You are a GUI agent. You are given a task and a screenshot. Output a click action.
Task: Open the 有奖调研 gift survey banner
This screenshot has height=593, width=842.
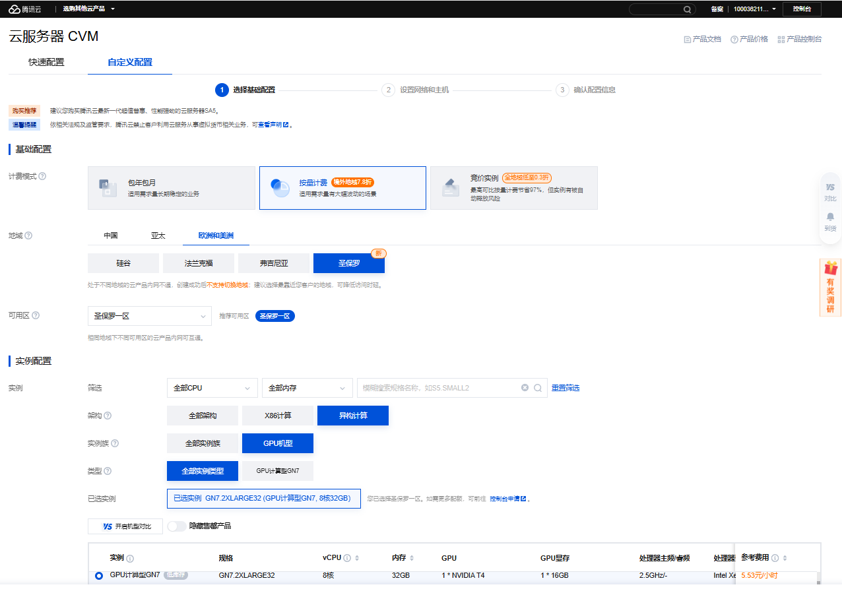click(x=830, y=288)
